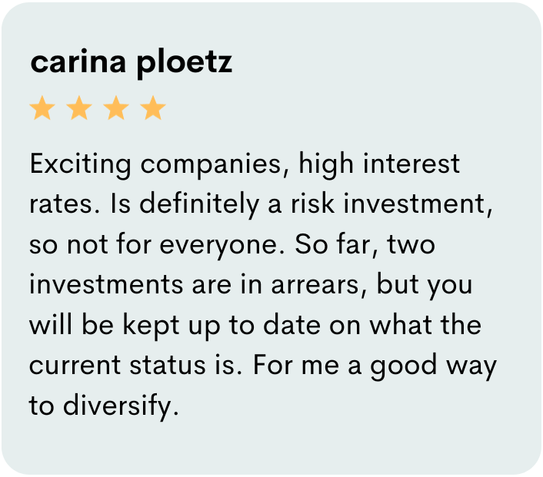Click the second rating star
This screenshot has height=477, width=543.
tap(79, 109)
